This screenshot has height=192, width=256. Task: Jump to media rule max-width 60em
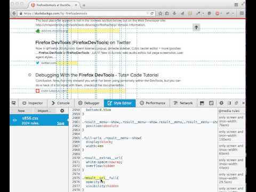click(231, 150)
